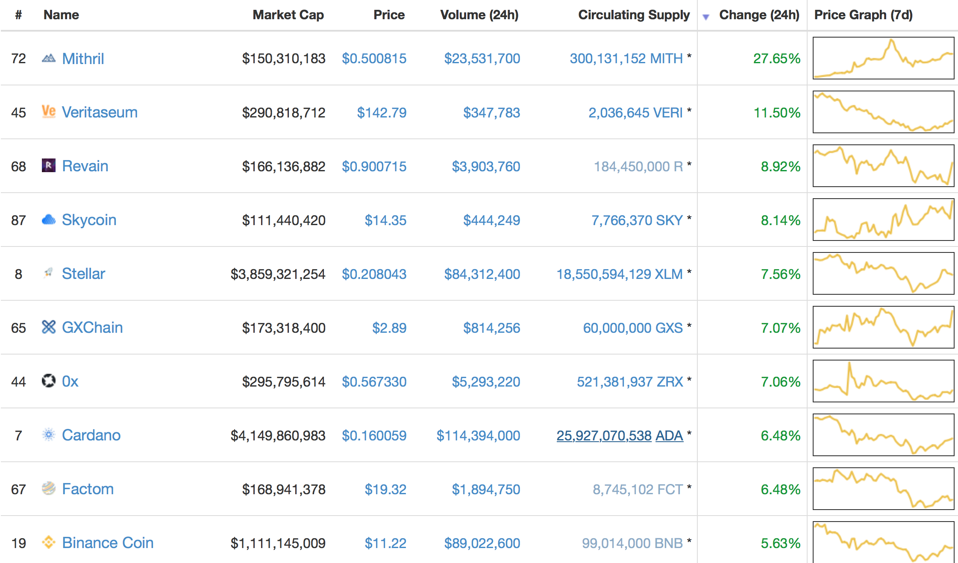Click the 0x coin logo icon
958x563 pixels.
coord(49,380)
